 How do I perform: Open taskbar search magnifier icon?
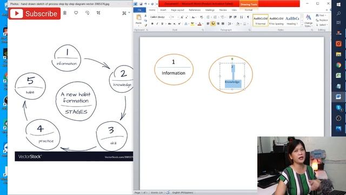338,14
